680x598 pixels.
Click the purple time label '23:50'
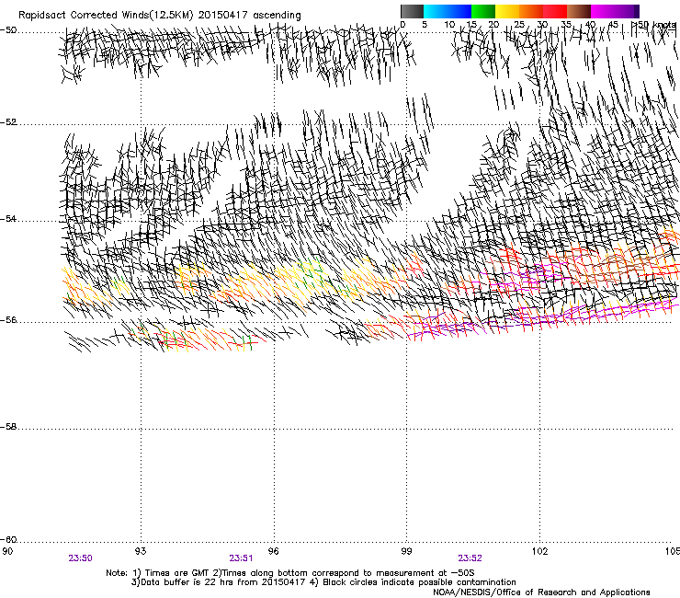80,558
